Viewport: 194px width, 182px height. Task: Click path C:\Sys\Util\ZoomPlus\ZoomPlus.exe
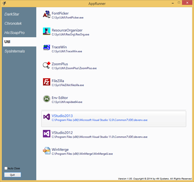[x=74, y=68]
